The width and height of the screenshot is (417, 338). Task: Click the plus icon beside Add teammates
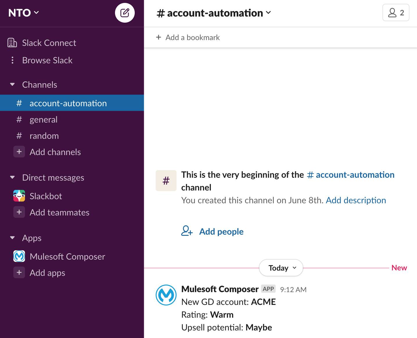click(x=19, y=212)
